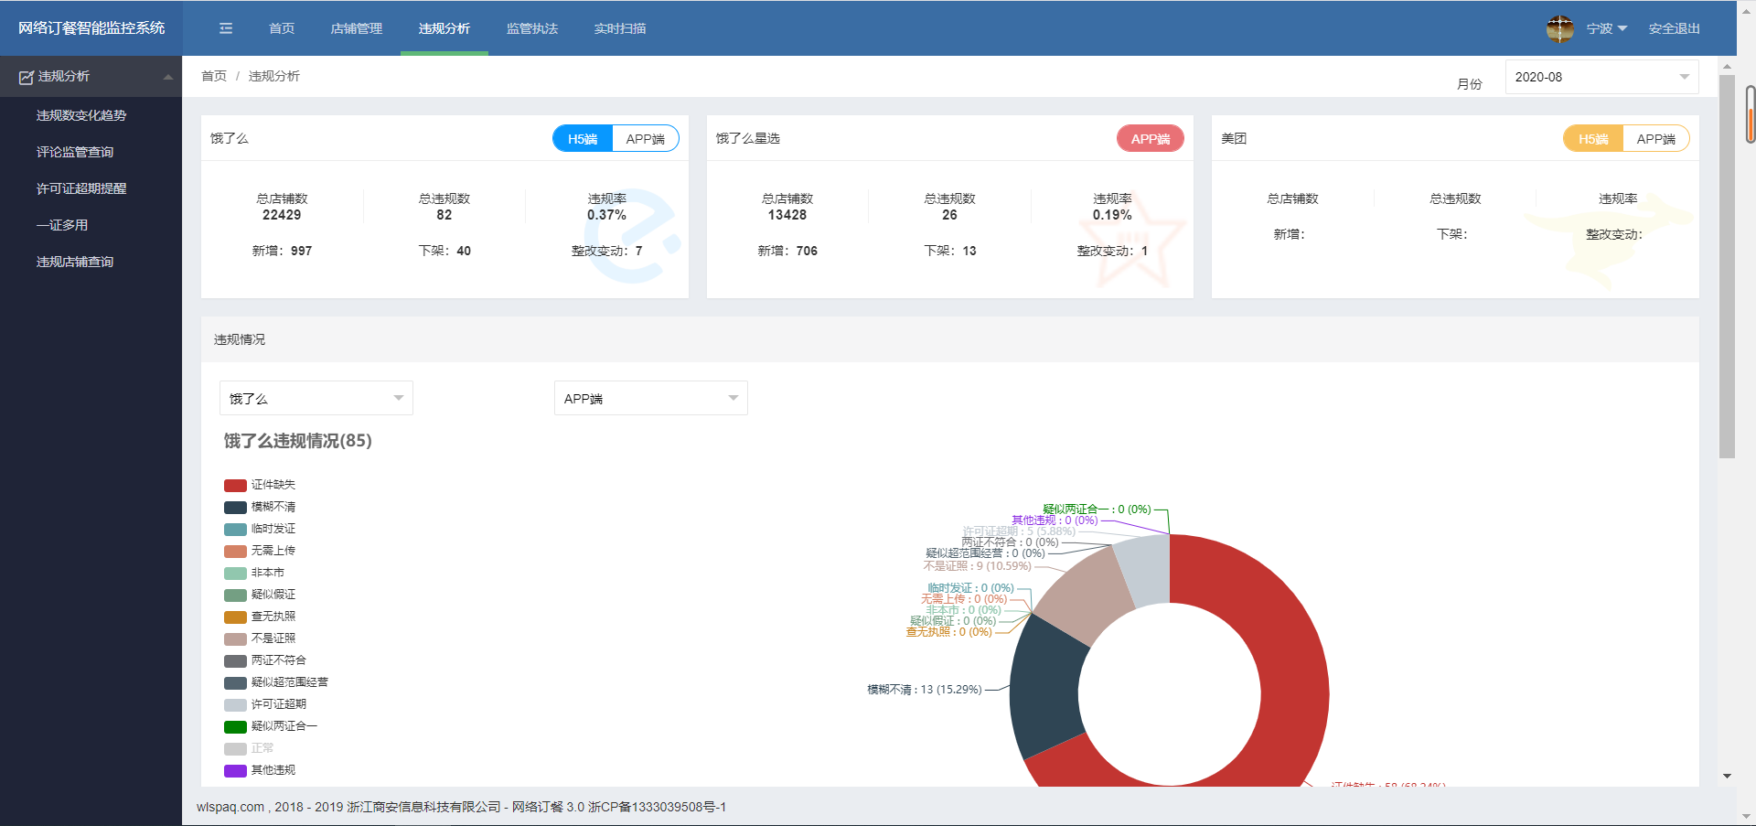Open 违规店铺查询 sidebar item
The height and width of the screenshot is (826, 1756).
(x=75, y=262)
